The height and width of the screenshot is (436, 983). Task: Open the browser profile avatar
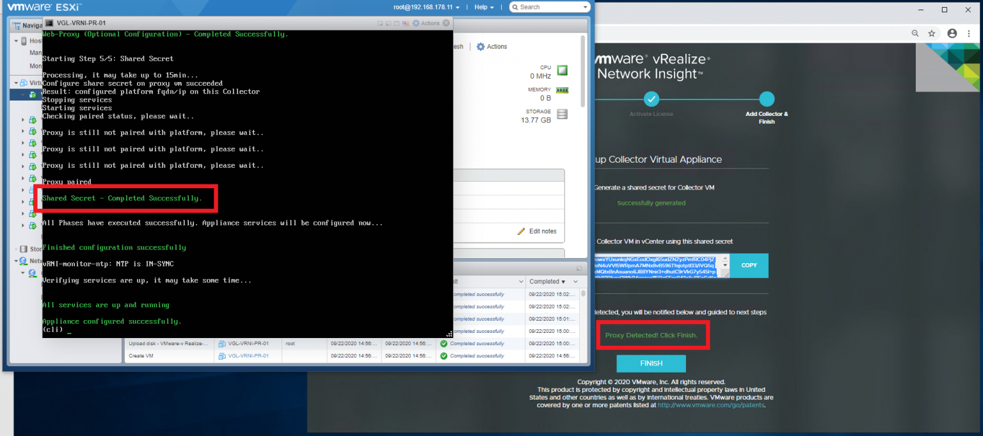[952, 33]
